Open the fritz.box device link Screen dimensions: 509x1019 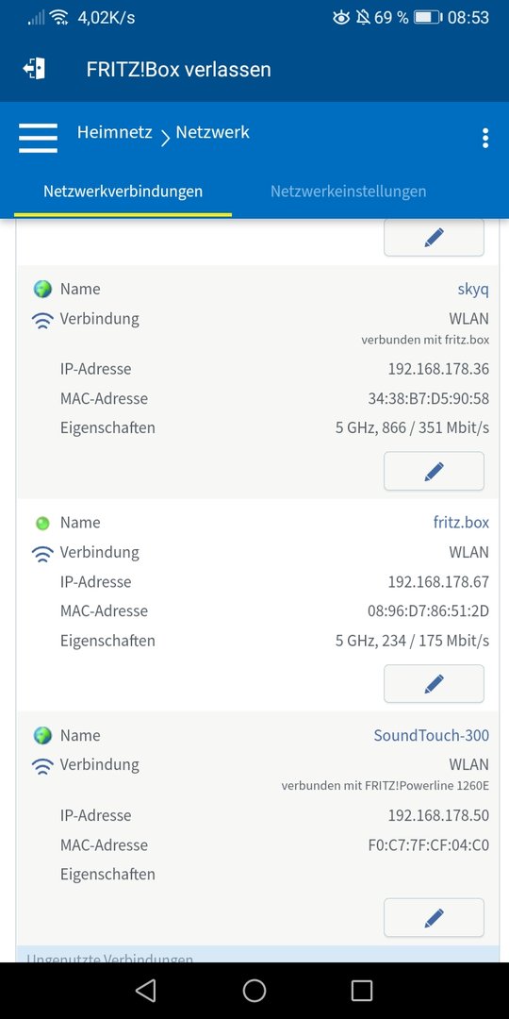(x=461, y=523)
